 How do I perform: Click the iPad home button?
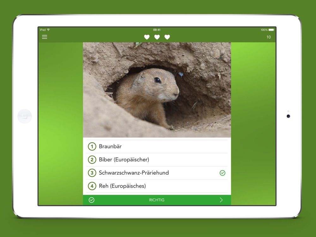point(25,116)
